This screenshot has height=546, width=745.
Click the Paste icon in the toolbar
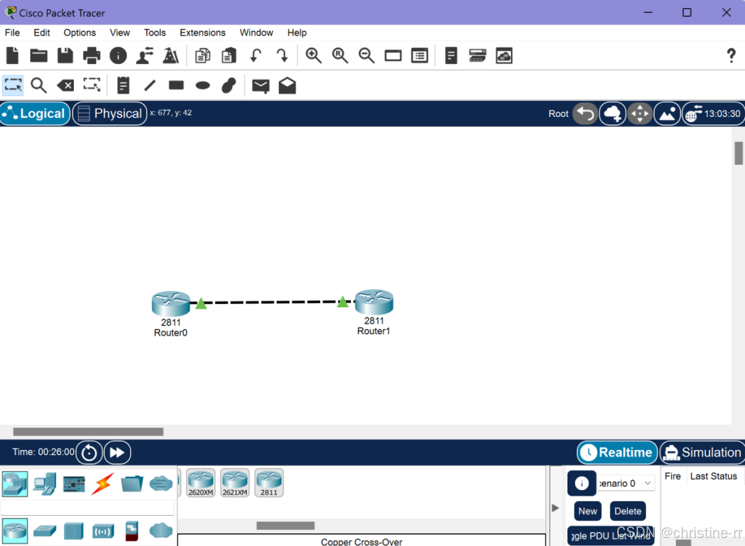pyautogui.click(x=229, y=56)
